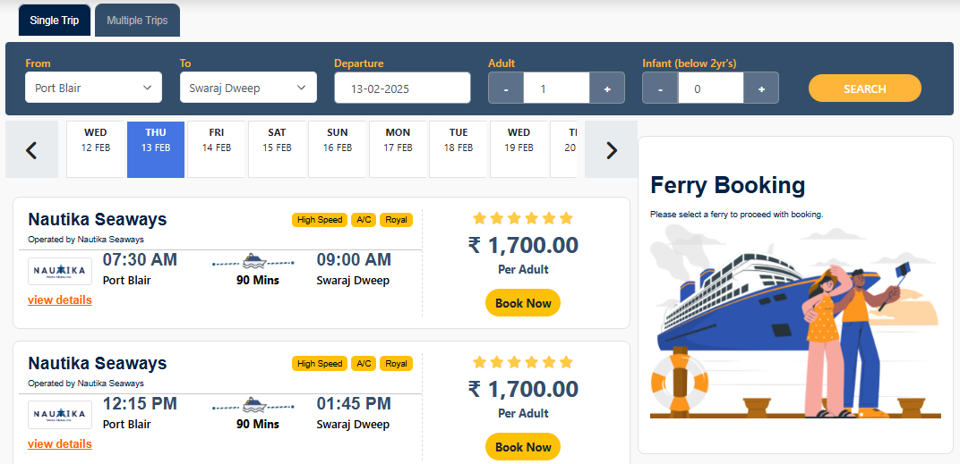Viewport: 960px width, 464px height.
Task: Click the next dates right arrow
Action: pos(612,150)
